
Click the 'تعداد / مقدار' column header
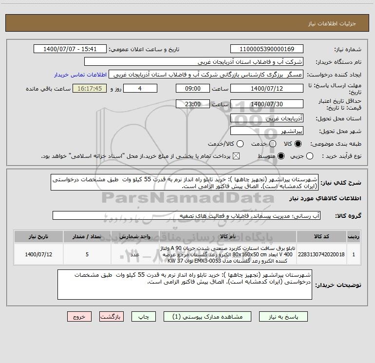coord(87,237)
